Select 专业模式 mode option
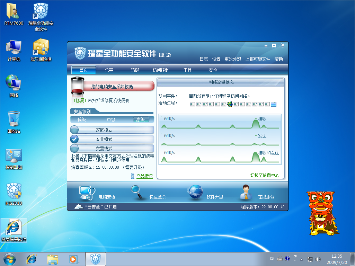The width and height of the screenshot is (355, 266). [x=112, y=139]
